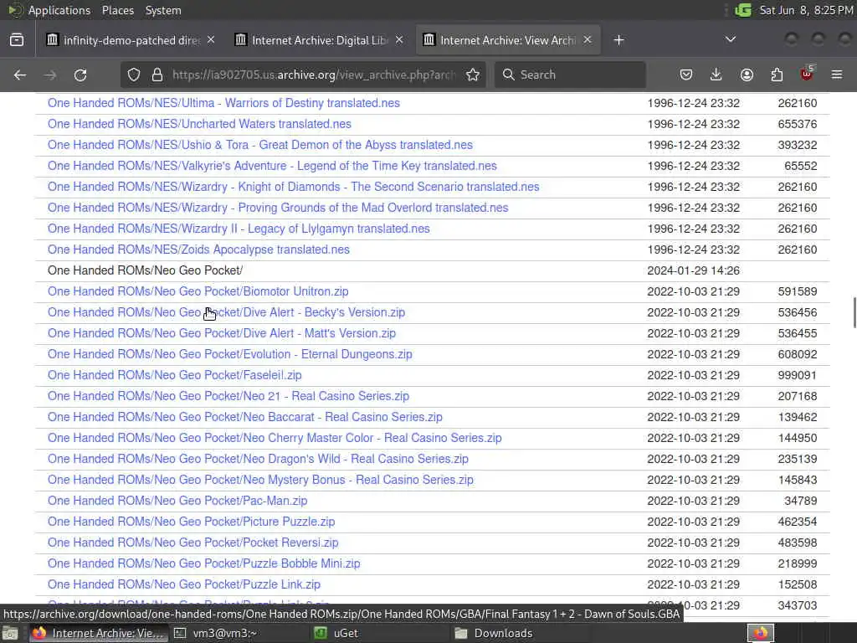Image resolution: width=857 pixels, height=643 pixels.
Task: Open Ushio & Tora Great Demon link
Action: pyautogui.click(x=260, y=145)
